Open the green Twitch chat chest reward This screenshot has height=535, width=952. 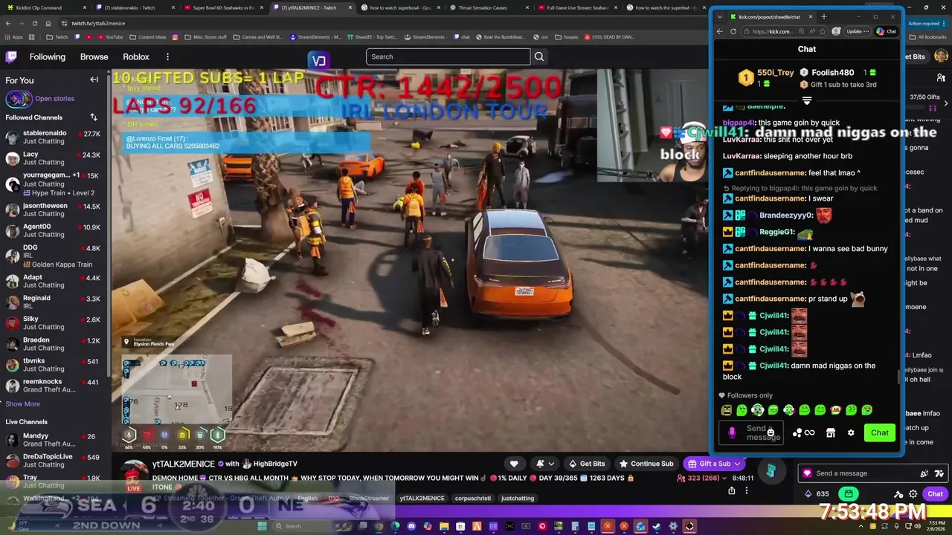[848, 493]
